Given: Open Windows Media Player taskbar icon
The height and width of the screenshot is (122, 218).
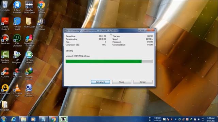Looking at the screenshot, I should tap(33, 119).
